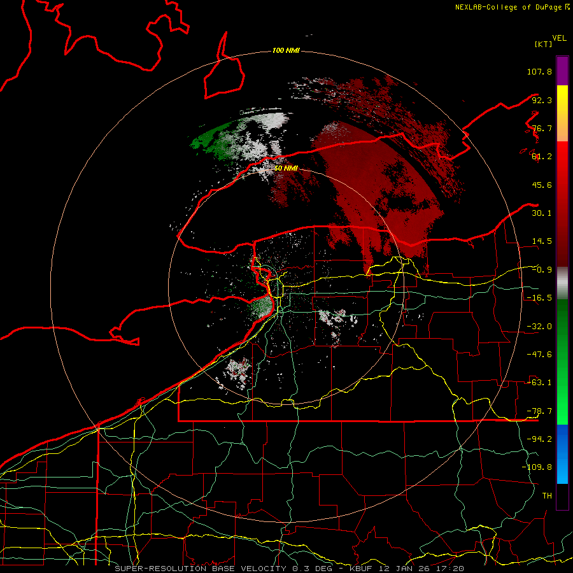Click the VEL legend title
573x573 pixels.
[x=559, y=38]
